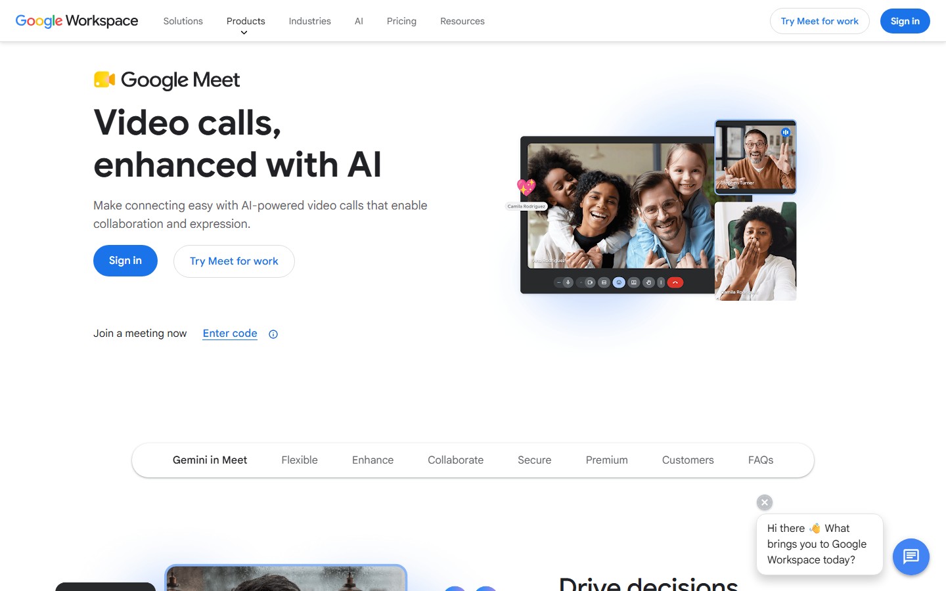Viewport: 946px width, 591px height.
Task: Click the 'Make connecting easy' description paragraph
Action: (260, 215)
